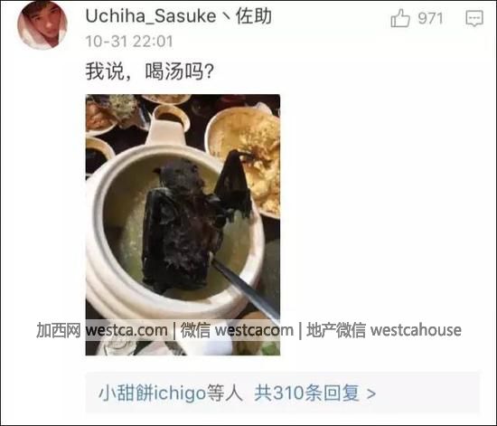
Task: Click the gray replies summary box background
Action: coord(283,393)
